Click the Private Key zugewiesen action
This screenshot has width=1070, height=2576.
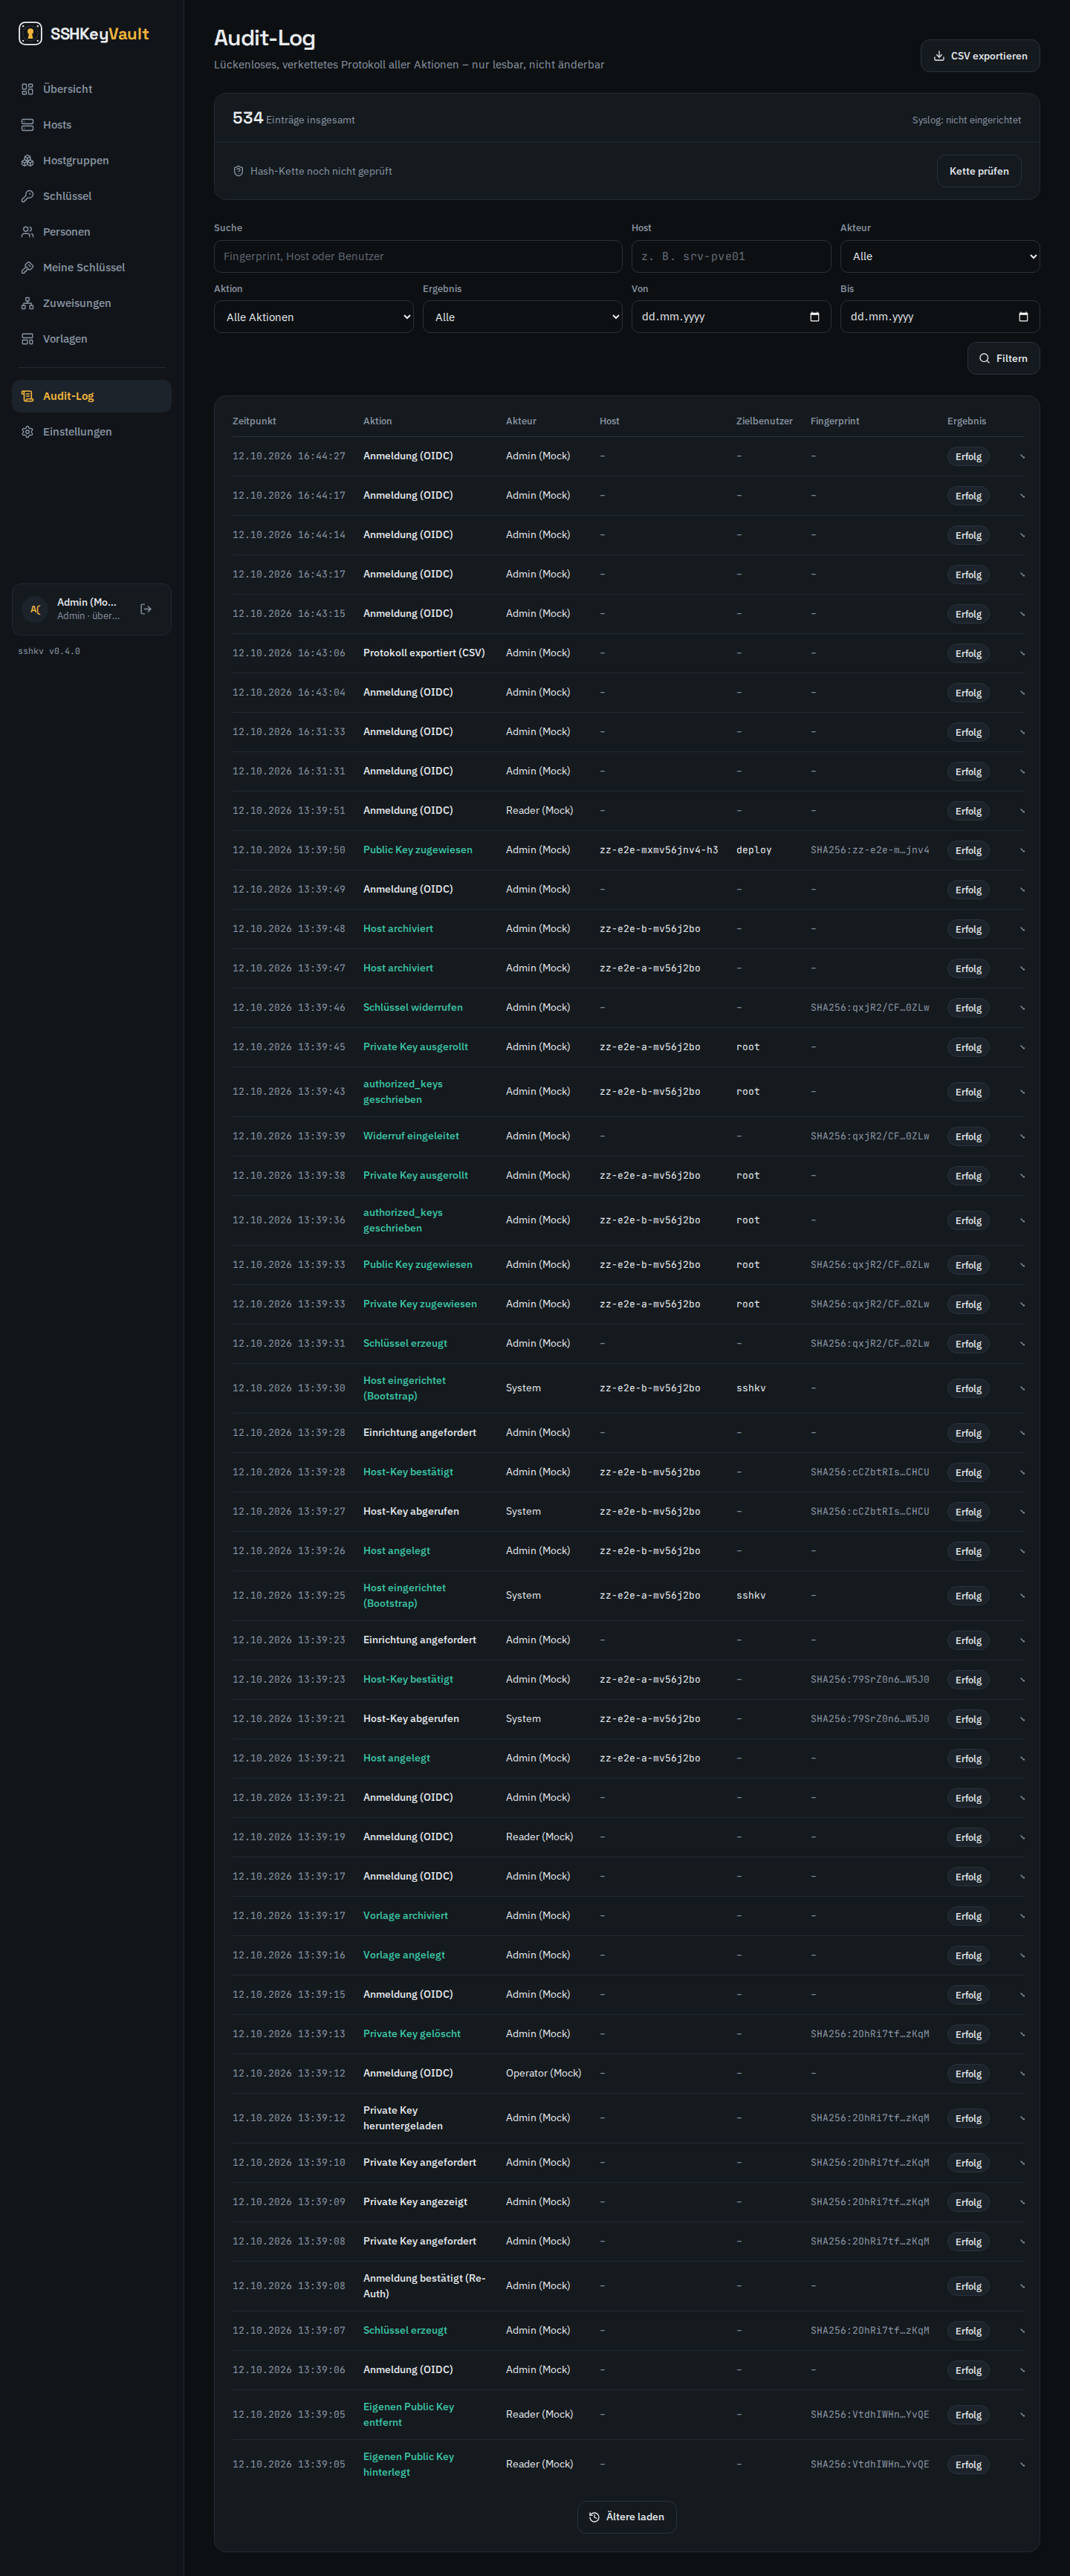[x=420, y=1304]
